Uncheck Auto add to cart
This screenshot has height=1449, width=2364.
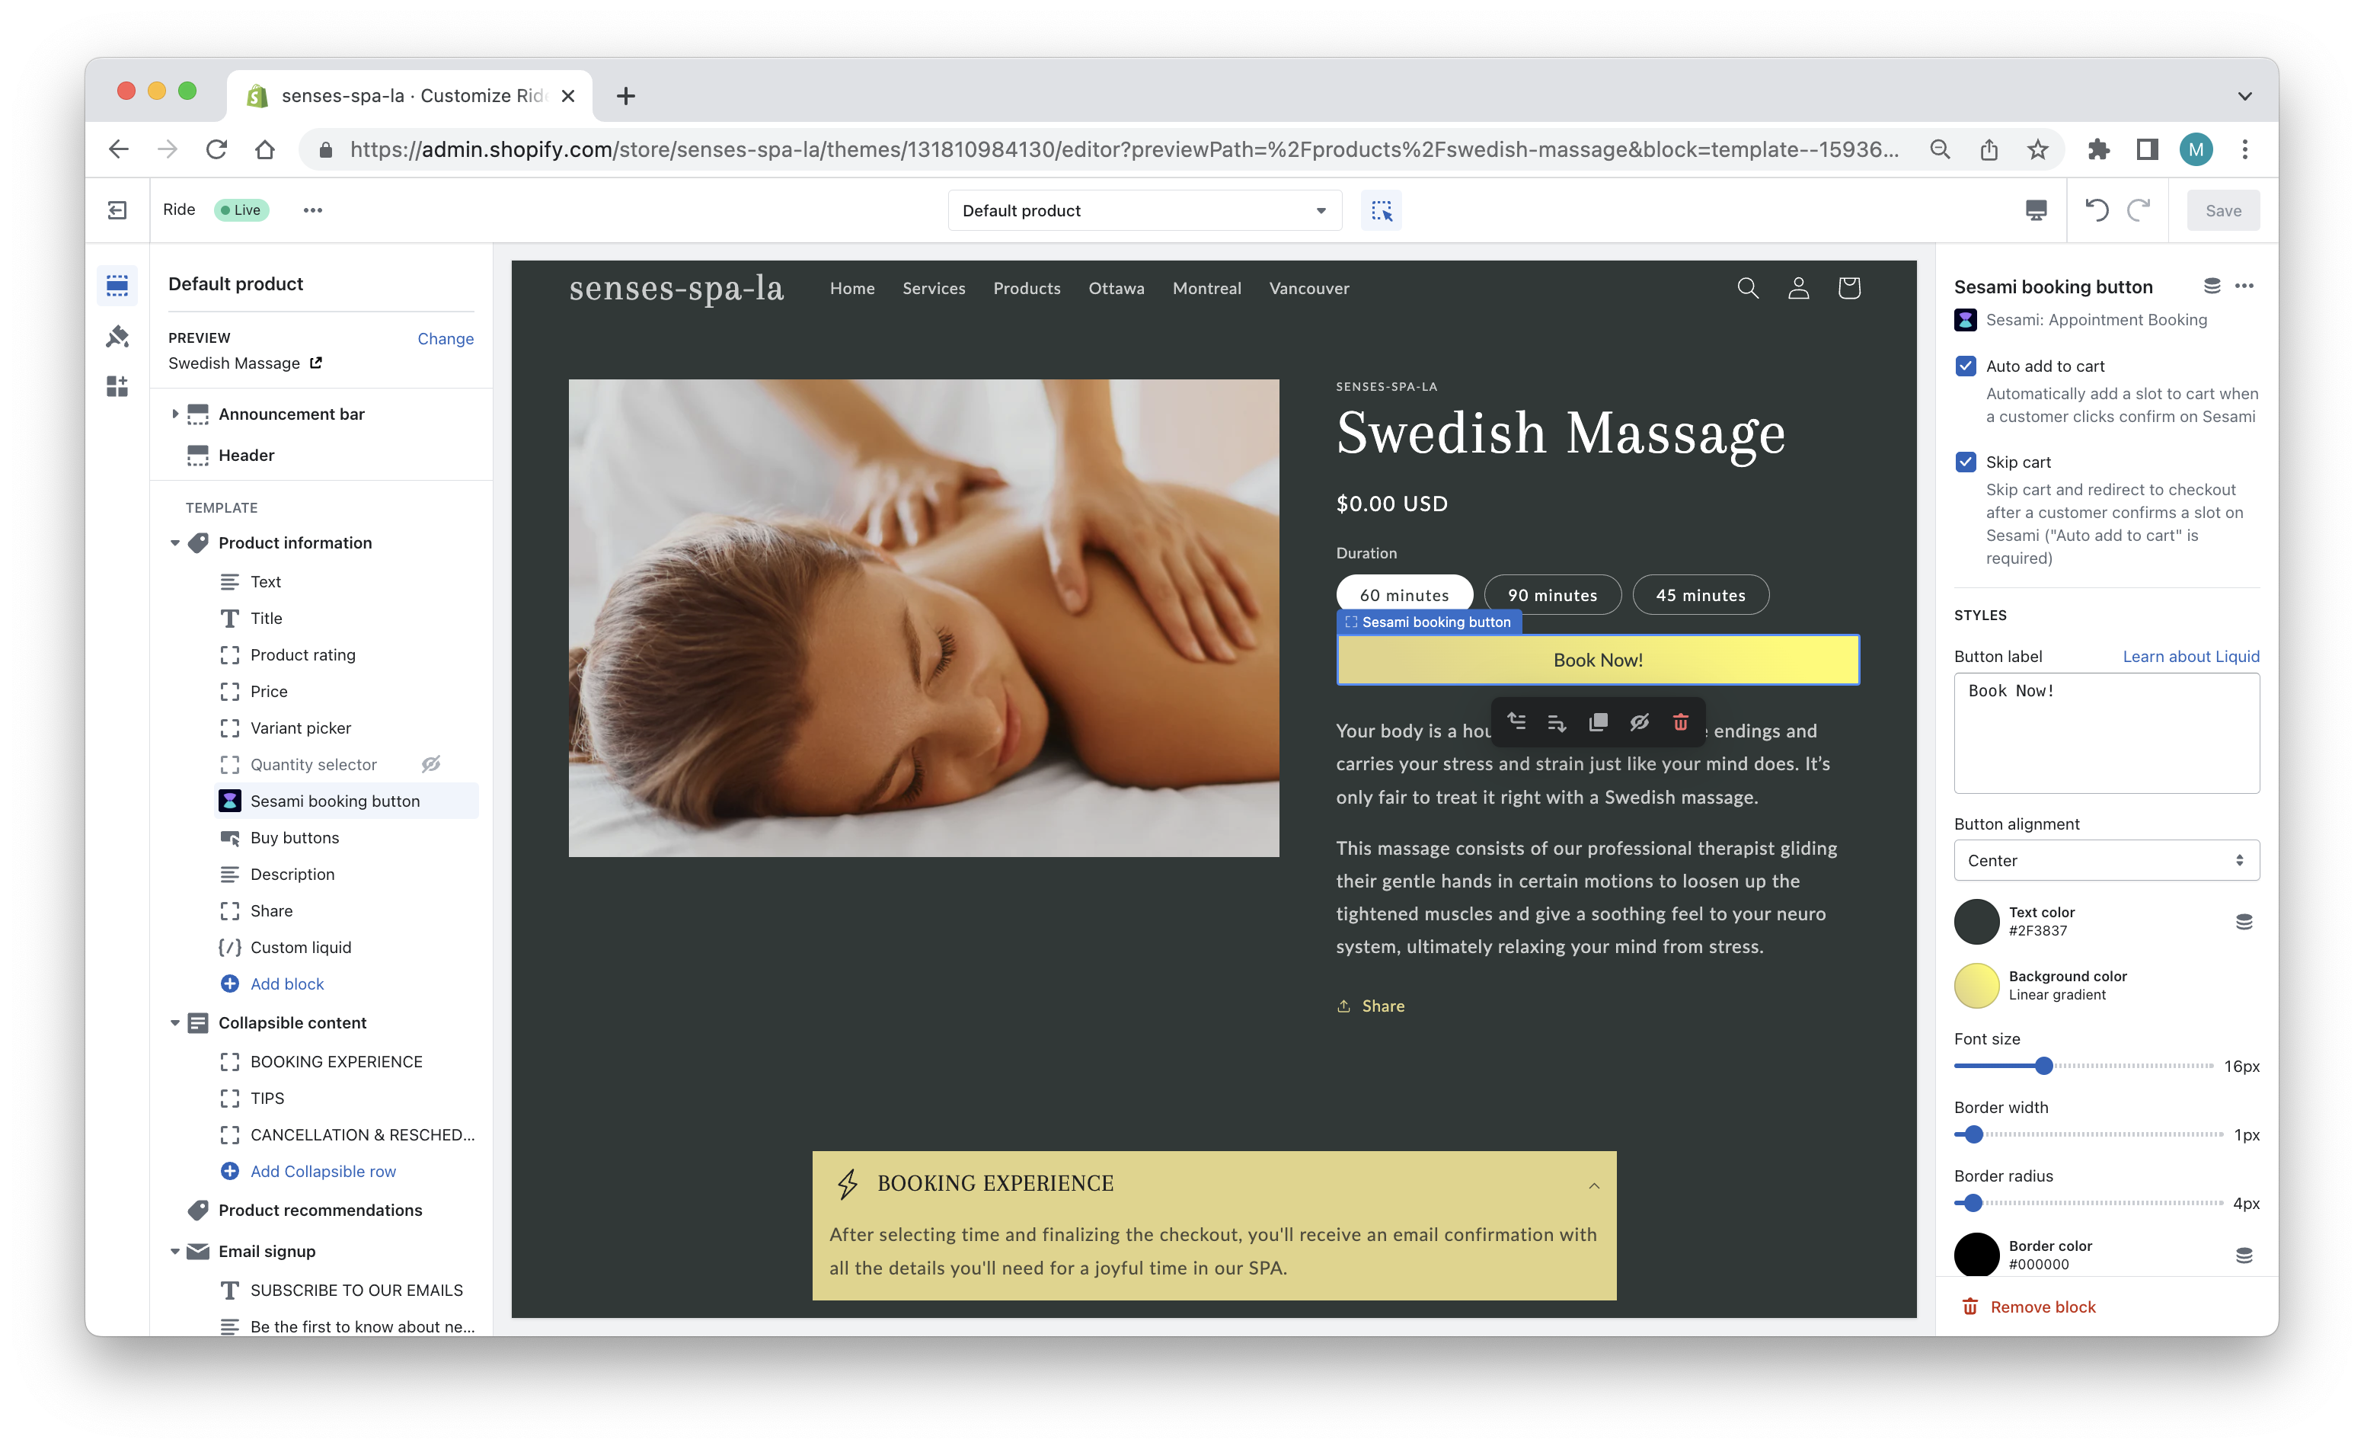(1966, 366)
